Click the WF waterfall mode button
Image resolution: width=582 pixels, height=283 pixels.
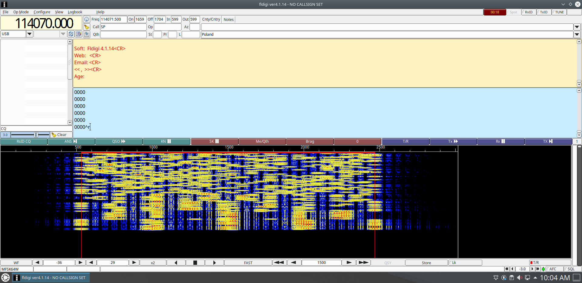click(x=16, y=263)
